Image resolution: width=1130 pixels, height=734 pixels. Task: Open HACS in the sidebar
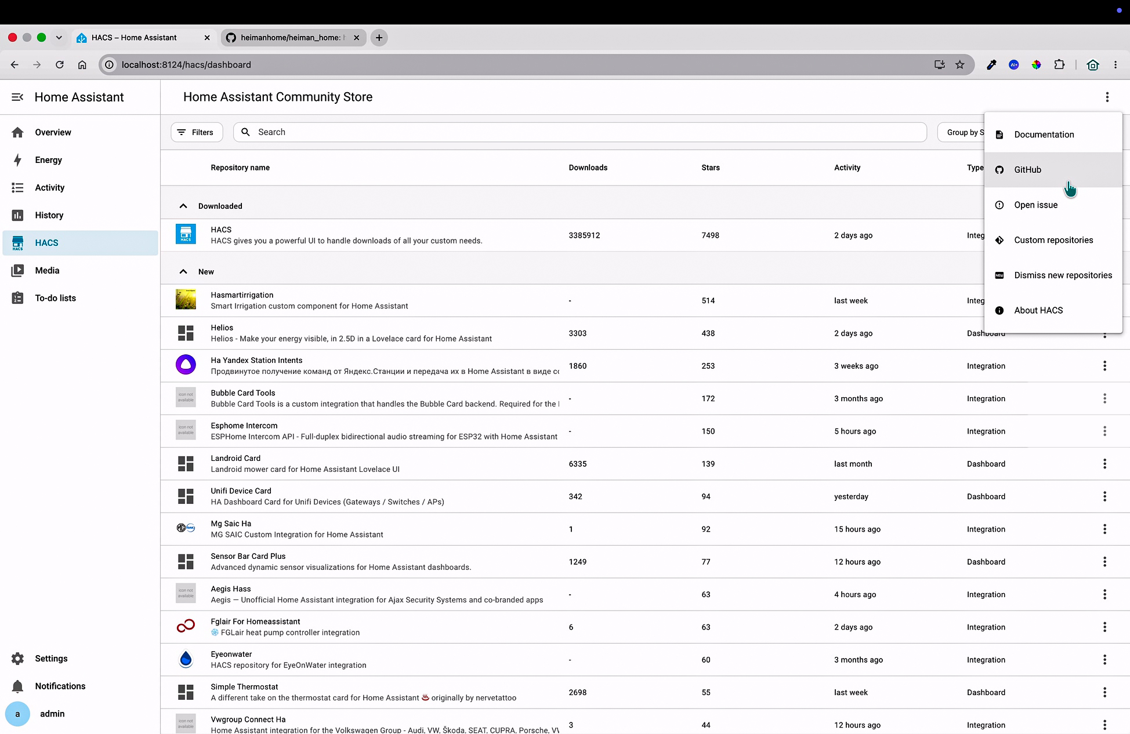coord(80,243)
